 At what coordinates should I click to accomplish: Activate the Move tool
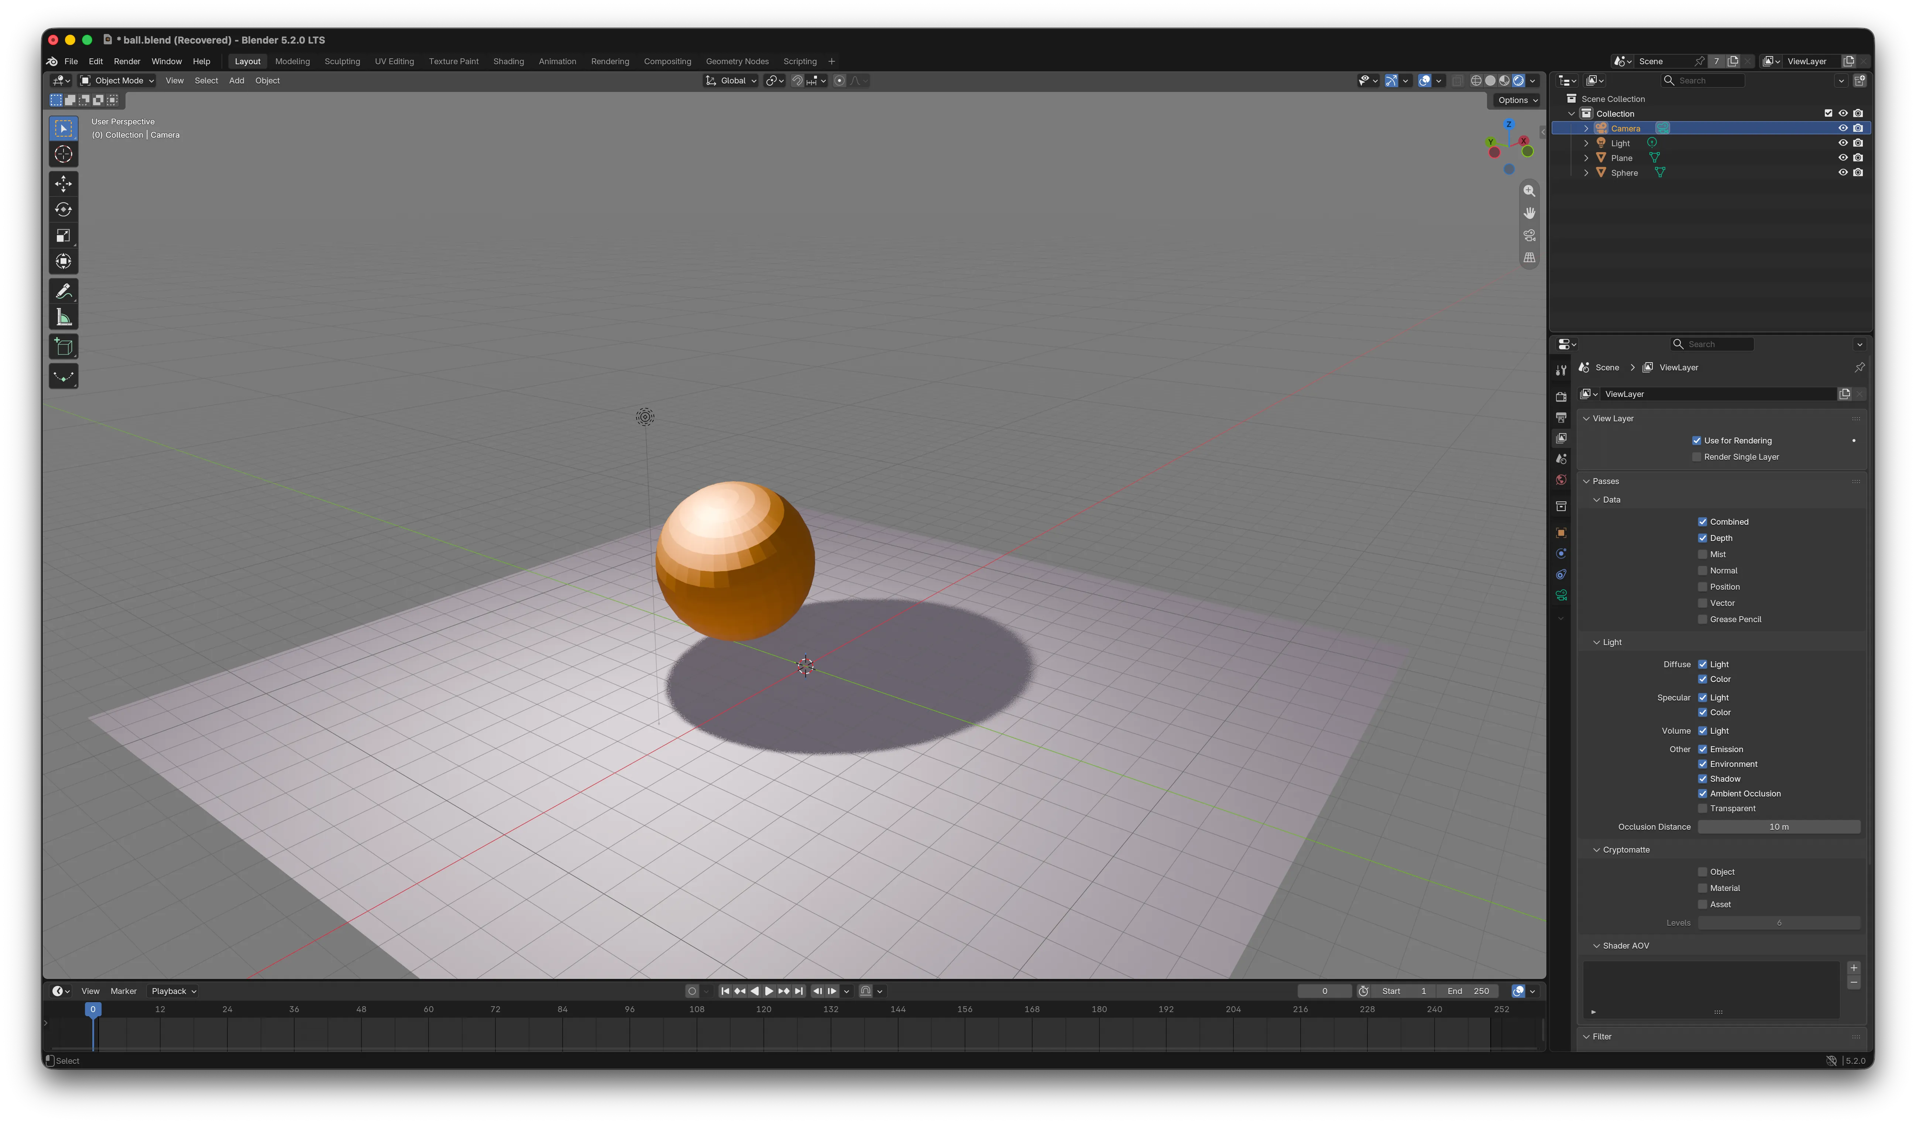point(64,183)
